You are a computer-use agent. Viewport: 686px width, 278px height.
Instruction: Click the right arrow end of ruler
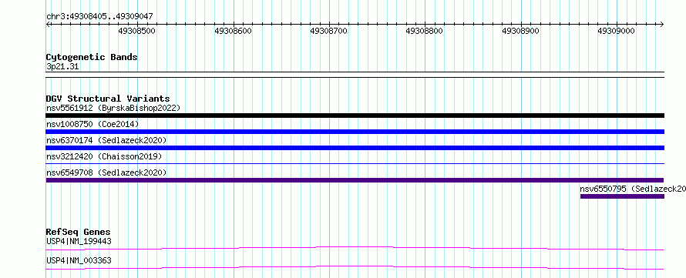point(662,24)
